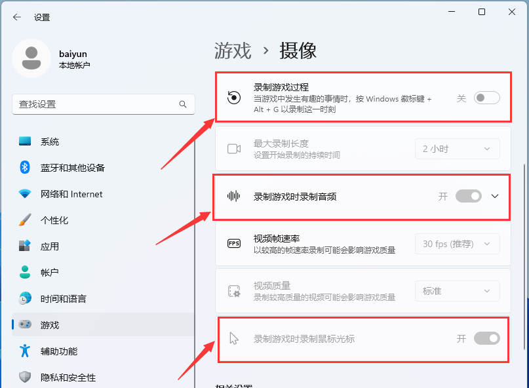Open the 最大录制长度 dropdown showing 2 小时
529x388 pixels.
click(457, 149)
